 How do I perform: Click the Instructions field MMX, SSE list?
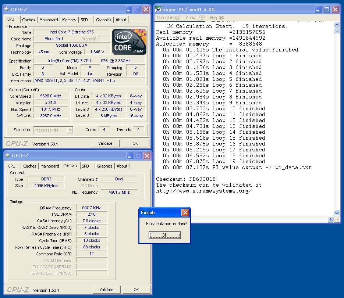pyautogui.click(x=89, y=80)
